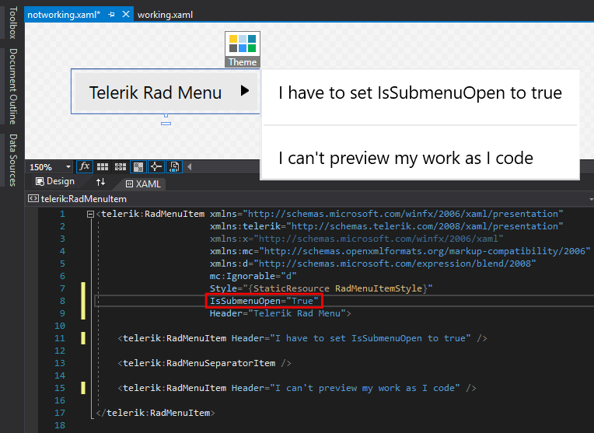Screen dimensions: 594x433
Task: Switch to the XAML pane tab
Action: tap(143, 184)
